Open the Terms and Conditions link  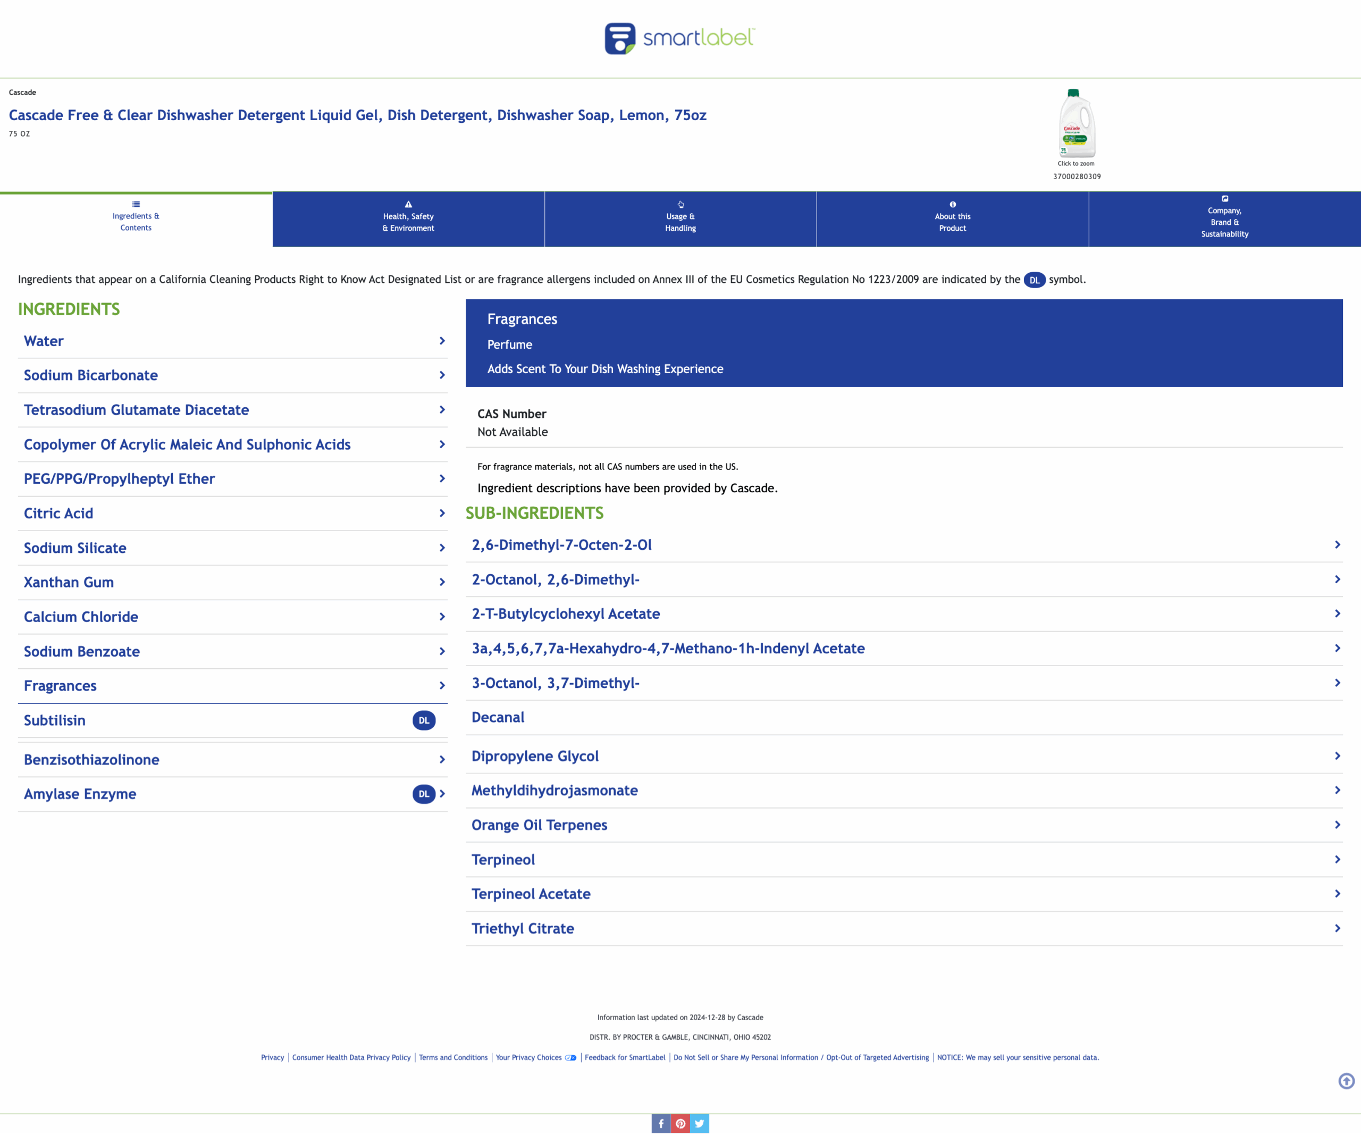(x=453, y=1057)
